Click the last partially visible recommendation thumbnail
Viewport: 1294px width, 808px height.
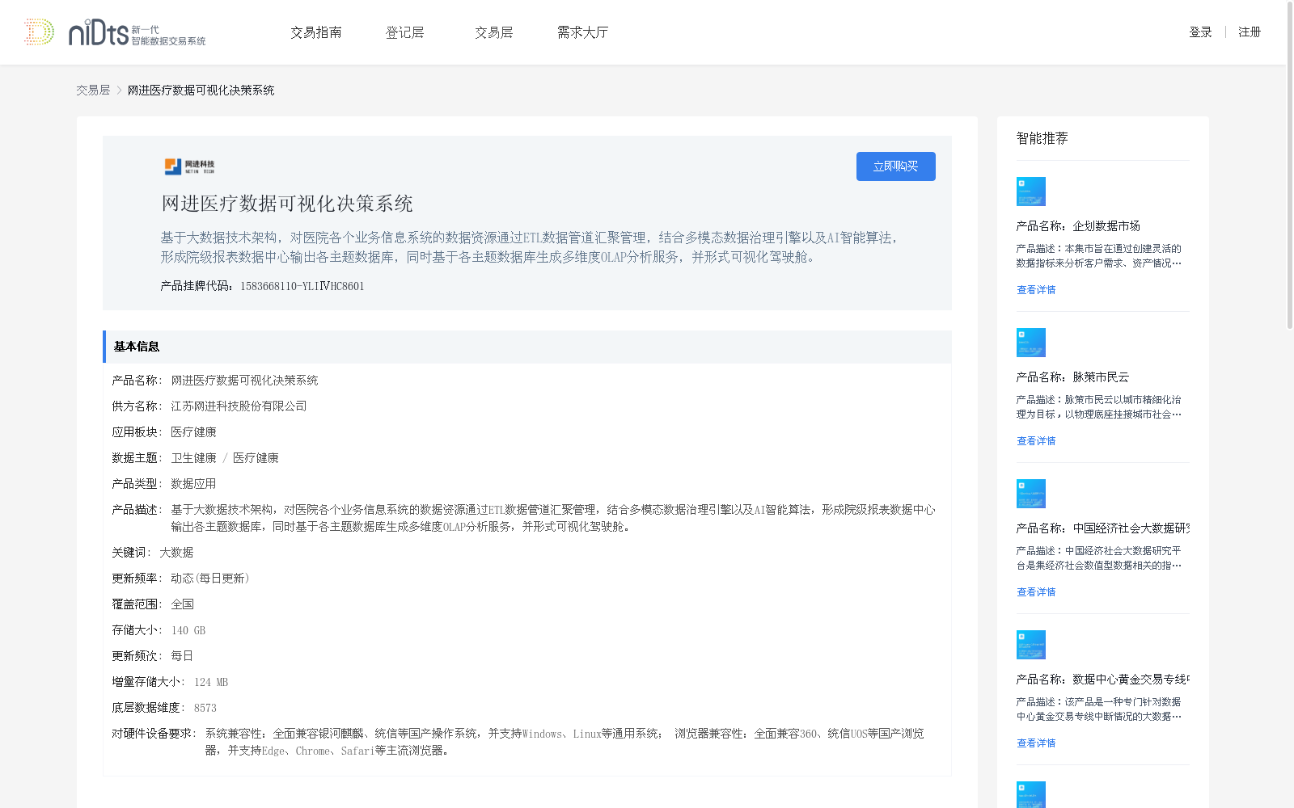(1031, 794)
